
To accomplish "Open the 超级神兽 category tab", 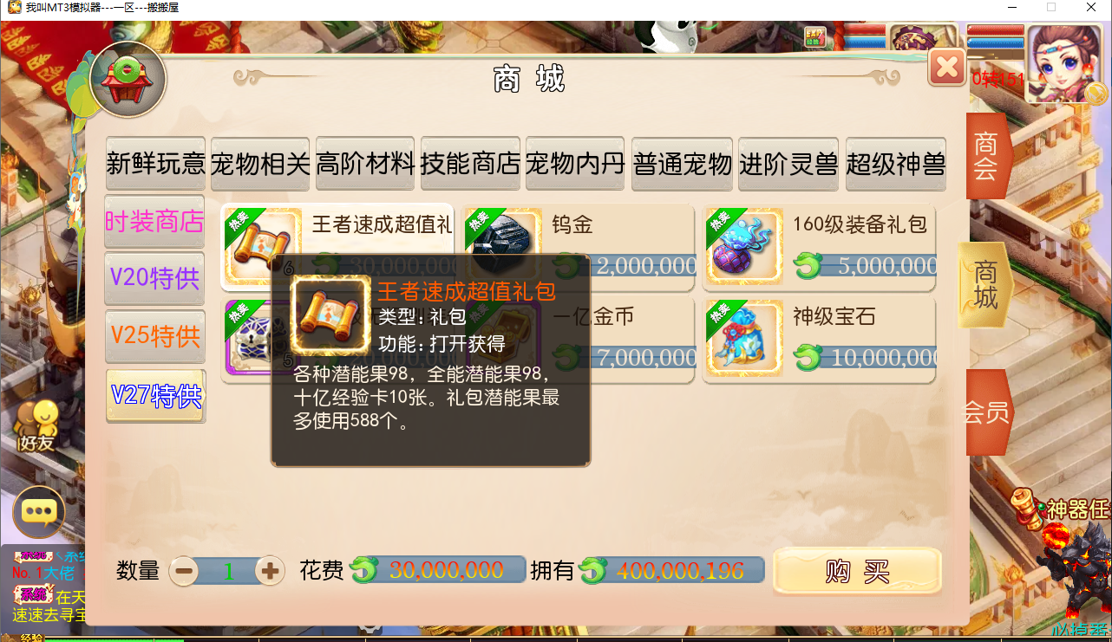I will click(x=895, y=164).
